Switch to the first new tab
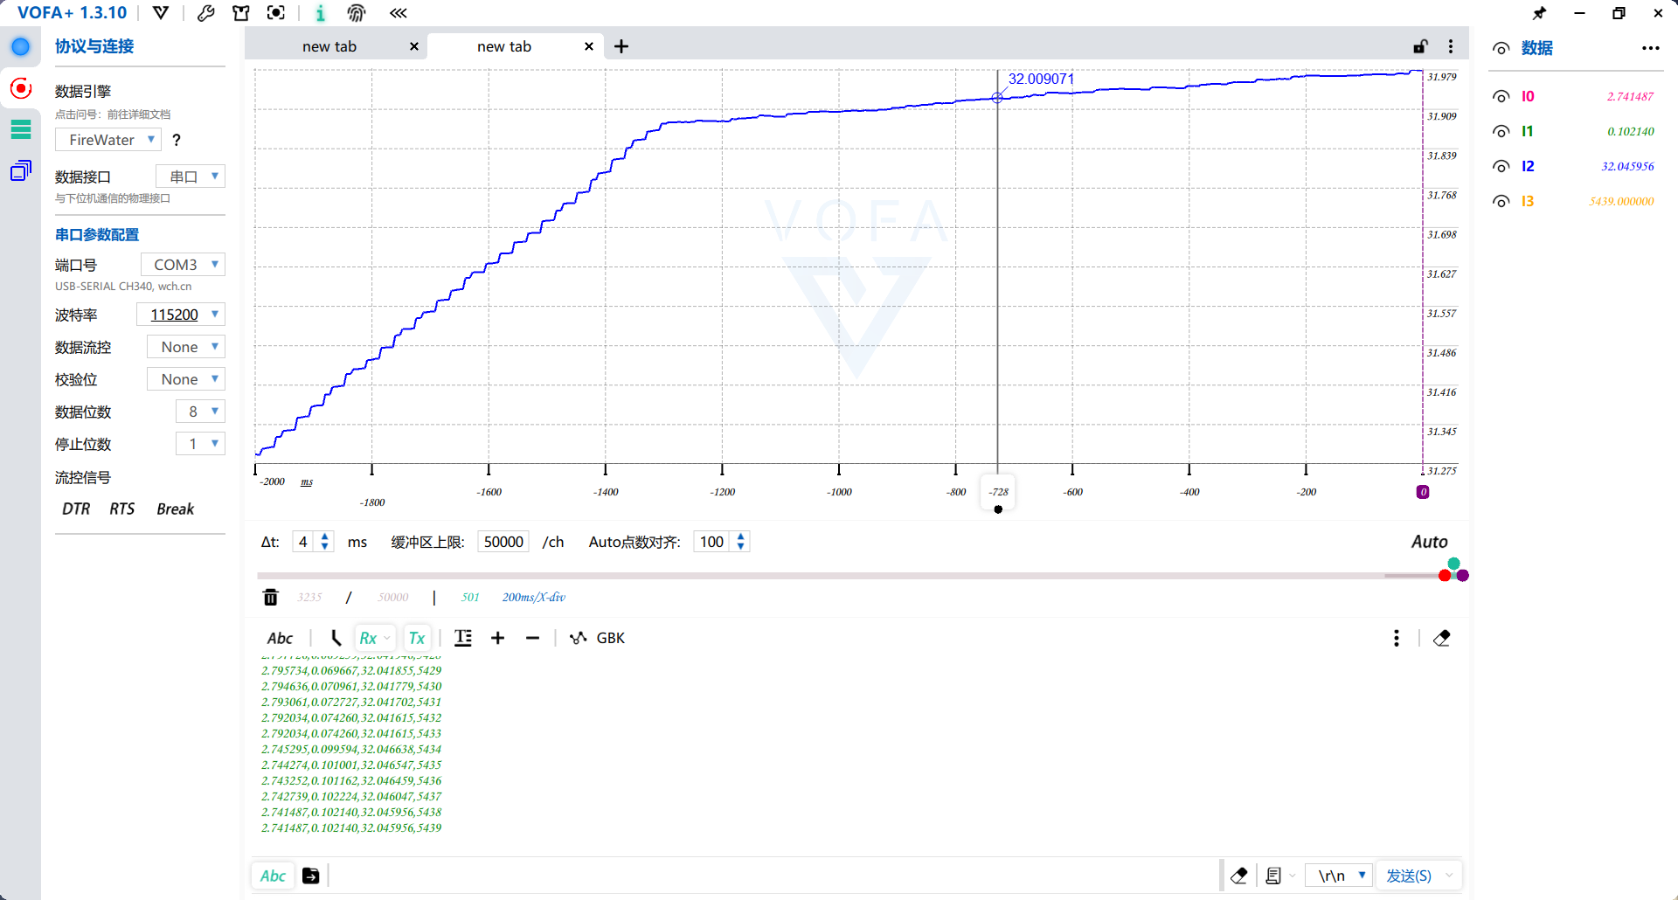Image resolution: width=1678 pixels, height=900 pixels. pos(329,46)
